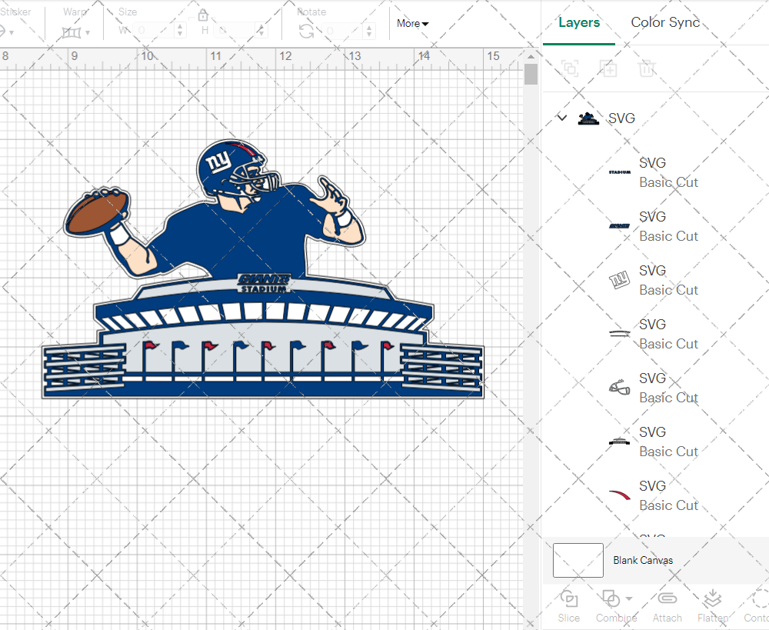
Task: Click the SVG group thumbnail in Layers
Action: (588, 118)
